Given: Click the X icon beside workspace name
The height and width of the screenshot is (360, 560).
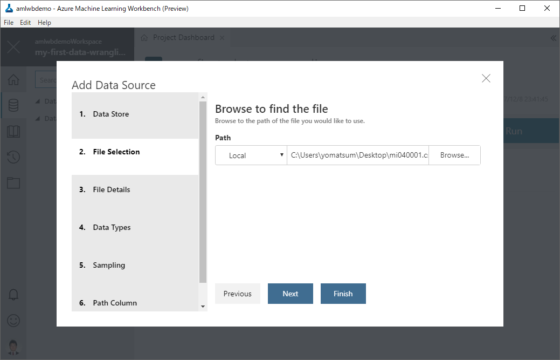Looking at the screenshot, I should (13, 47).
